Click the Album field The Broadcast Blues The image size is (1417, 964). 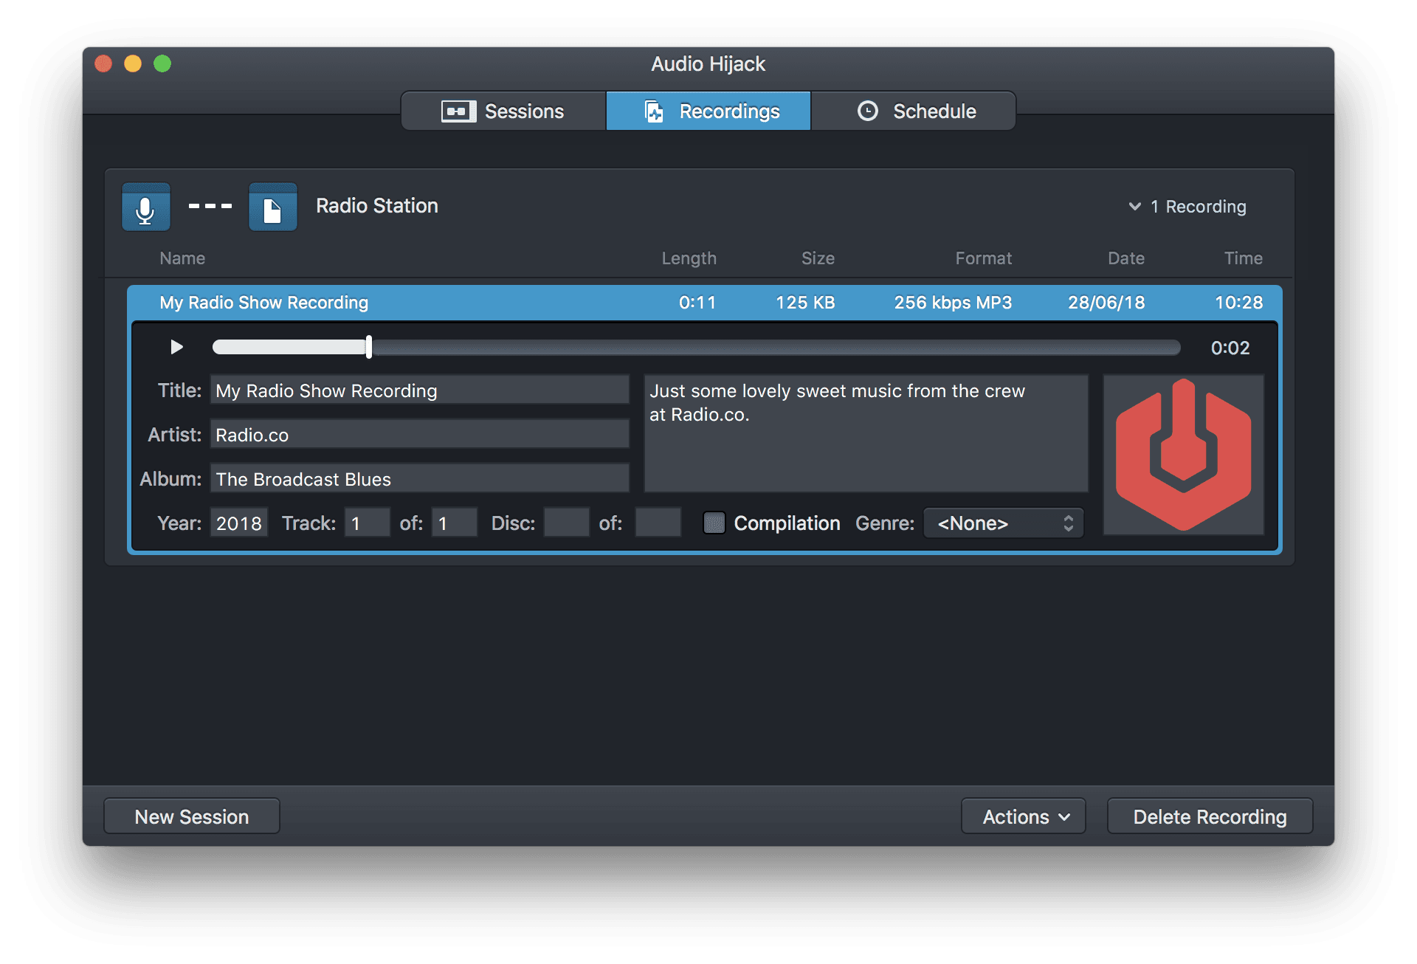[x=419, y=479]
